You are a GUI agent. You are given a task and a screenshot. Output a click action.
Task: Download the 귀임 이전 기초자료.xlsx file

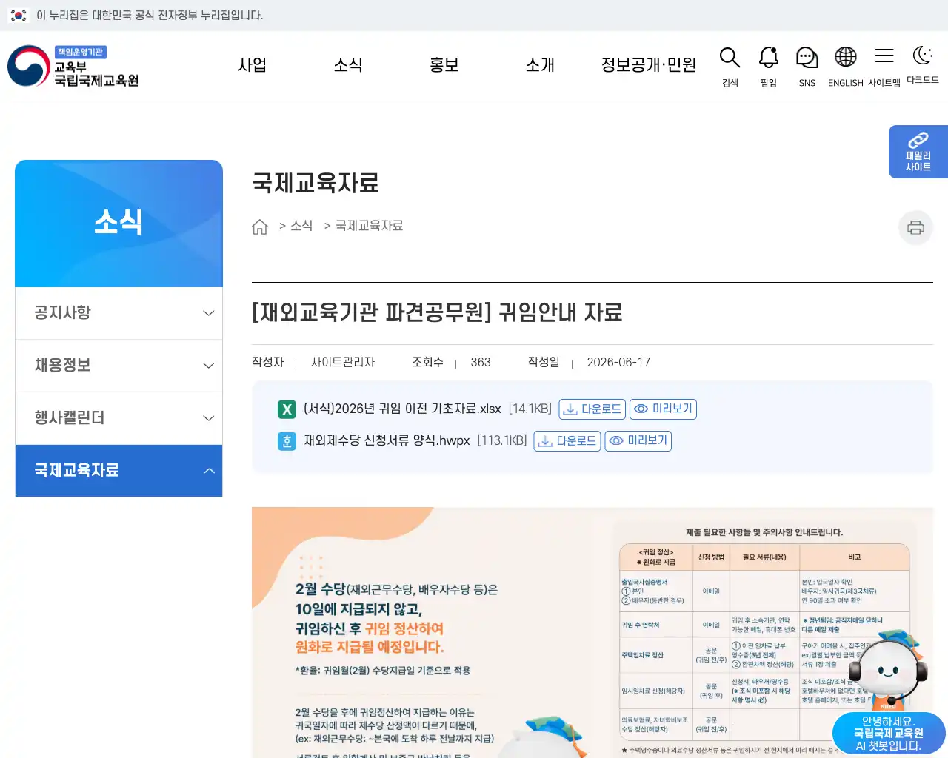click(592, 409)
